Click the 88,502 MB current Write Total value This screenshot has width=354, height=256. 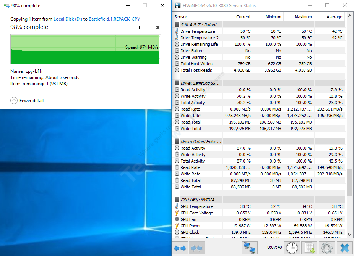point(241,187)
